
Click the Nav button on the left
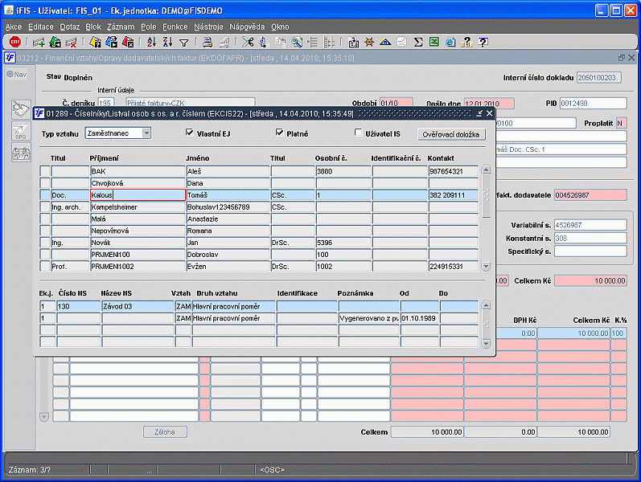17,75
